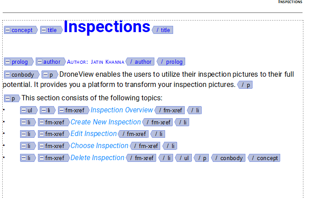The height and width of the screenshot is (198, 315).
Task: Collapse the ul element tag
Action: tap(24, 110)
